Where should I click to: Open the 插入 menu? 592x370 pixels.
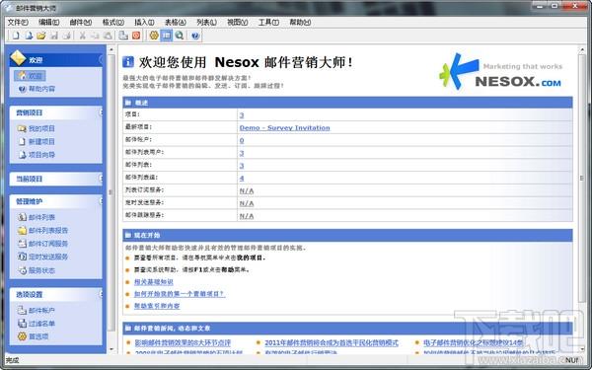point(145,23)
